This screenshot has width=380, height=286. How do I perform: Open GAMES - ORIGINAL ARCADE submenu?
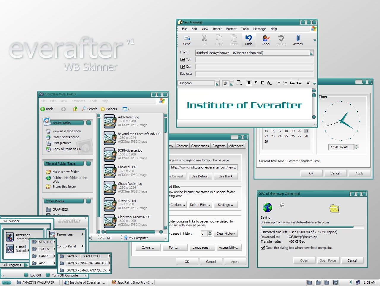pos(85,263)
